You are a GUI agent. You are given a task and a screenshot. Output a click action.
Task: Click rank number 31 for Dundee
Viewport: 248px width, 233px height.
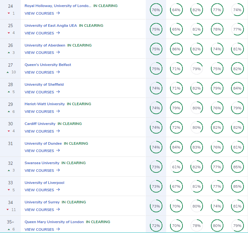(11, 143)
